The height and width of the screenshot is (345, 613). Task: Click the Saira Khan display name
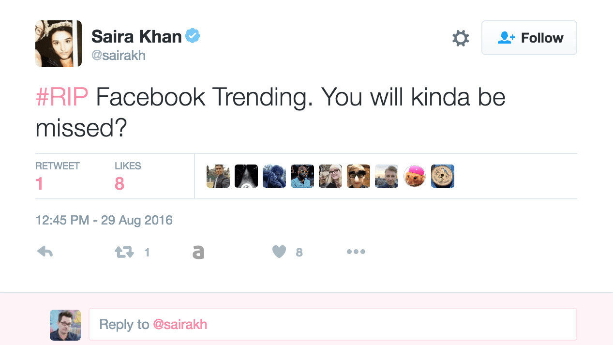(x=136, y=36)
